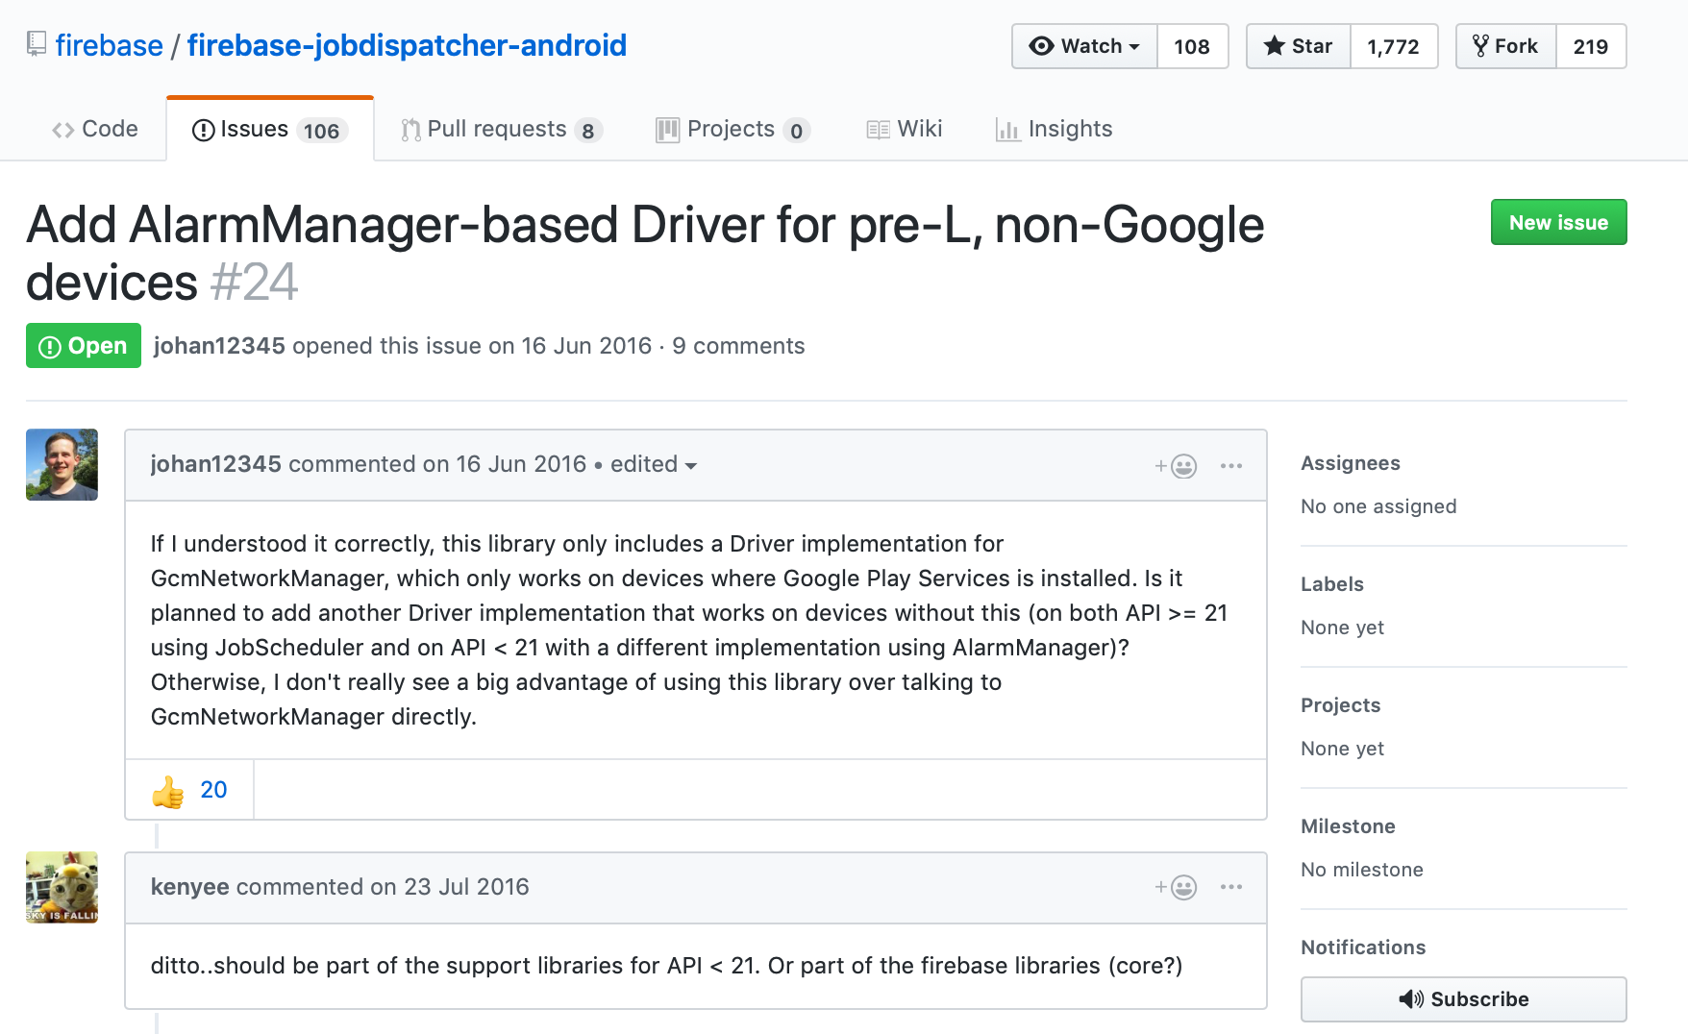Image resolution: width=1688 pixels, height=1034 pixels.
Task: Click johan12345's avatar thumbnail
Action: (62, 464)
